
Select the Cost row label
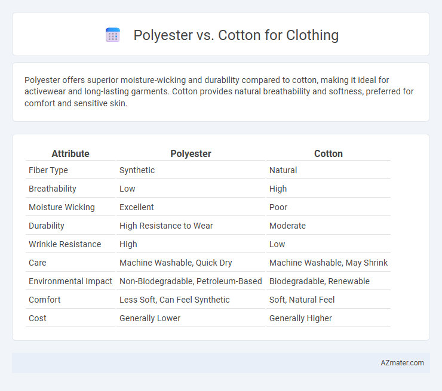38,318
